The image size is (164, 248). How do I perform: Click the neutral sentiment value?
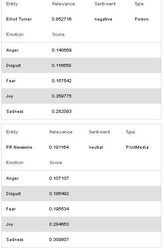point(96,147)
